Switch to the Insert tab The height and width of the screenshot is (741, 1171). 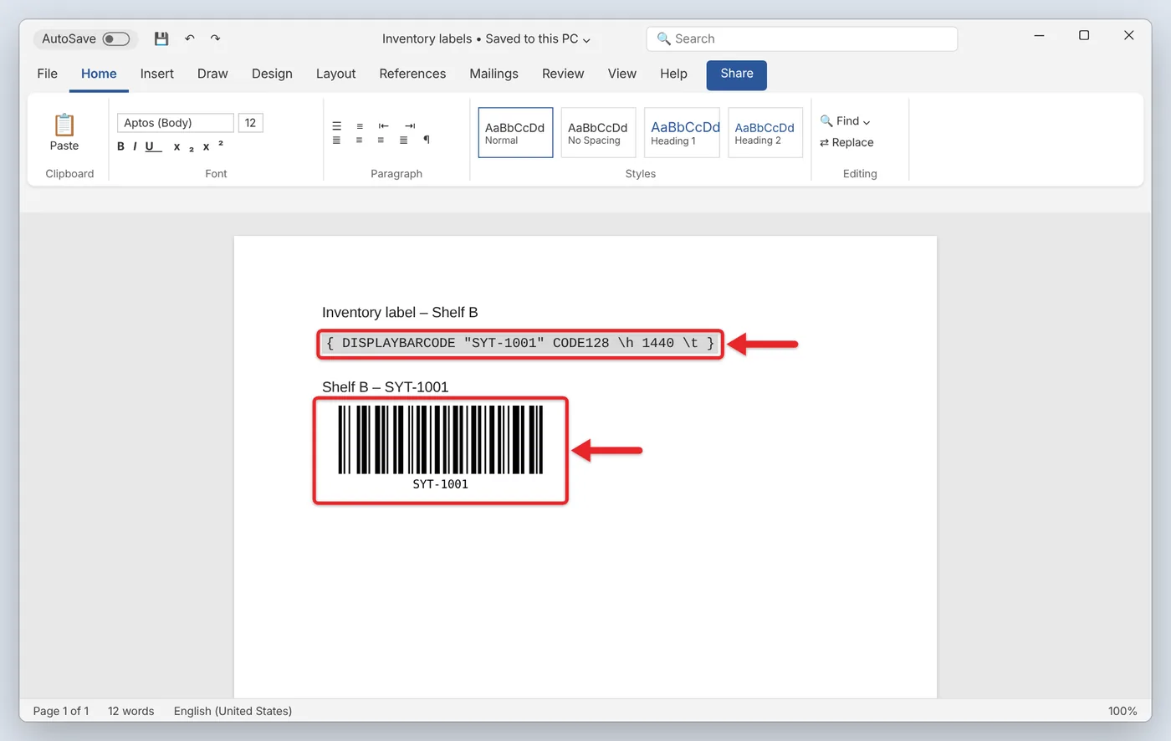pos(157,74)
